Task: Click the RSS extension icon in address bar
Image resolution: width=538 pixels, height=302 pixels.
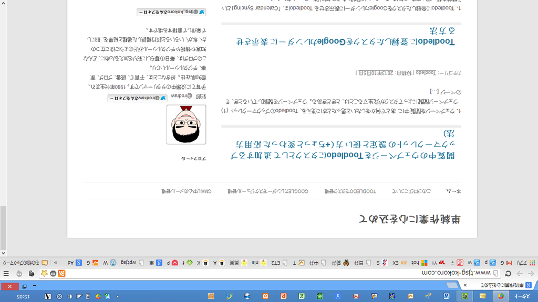Action: coord(61,274)
